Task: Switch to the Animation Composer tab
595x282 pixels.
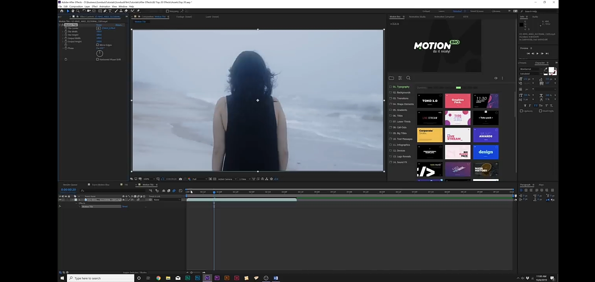Action: 444,17
